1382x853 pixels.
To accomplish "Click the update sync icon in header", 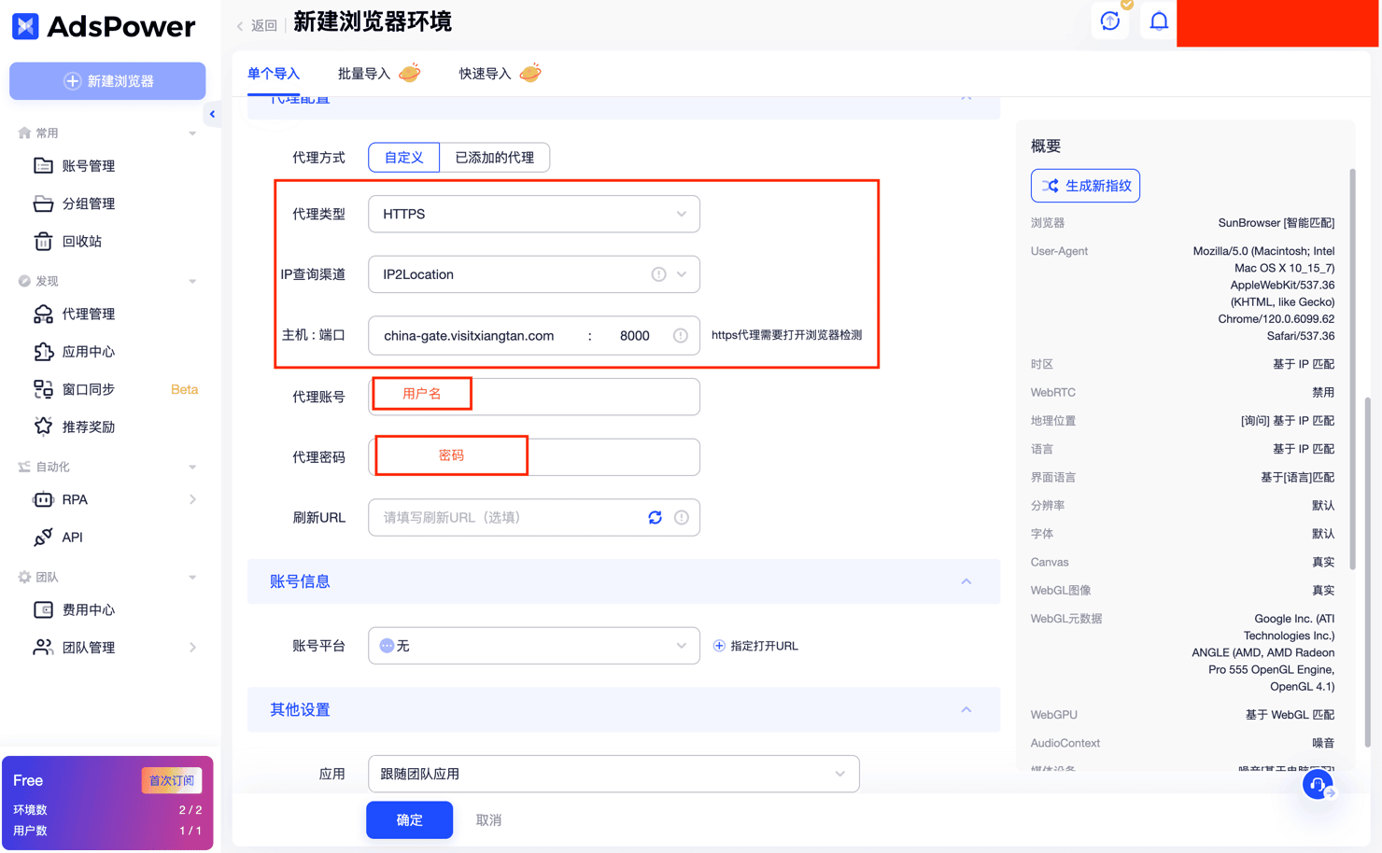I will (1110, 21).
